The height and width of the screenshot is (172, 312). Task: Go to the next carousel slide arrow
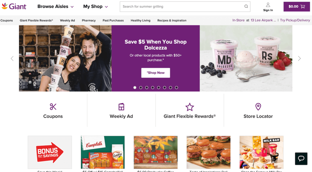pos(299,58)
